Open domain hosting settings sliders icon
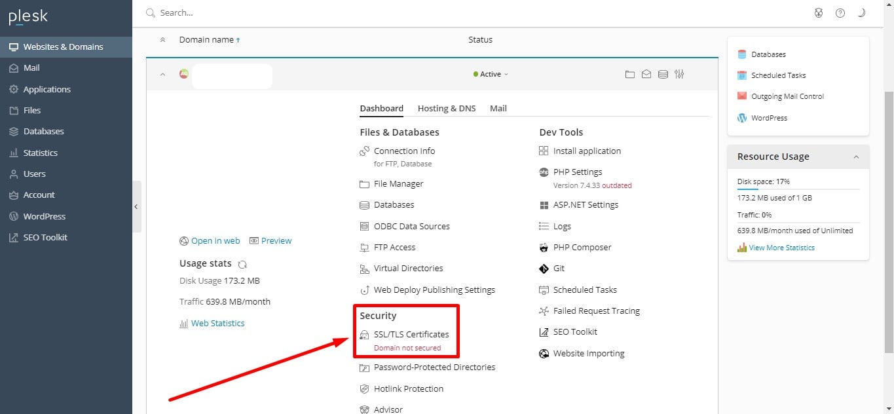This screenshot has width=894, height=414. click(x=679, y=74)
